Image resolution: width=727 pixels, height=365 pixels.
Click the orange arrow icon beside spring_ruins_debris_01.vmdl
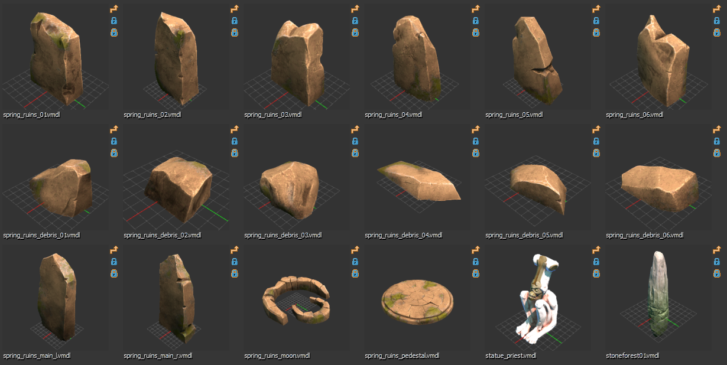click(x=114, y=130)
